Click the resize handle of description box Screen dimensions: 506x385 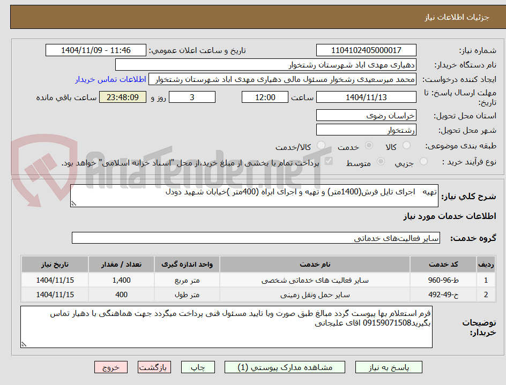(73, 203)
